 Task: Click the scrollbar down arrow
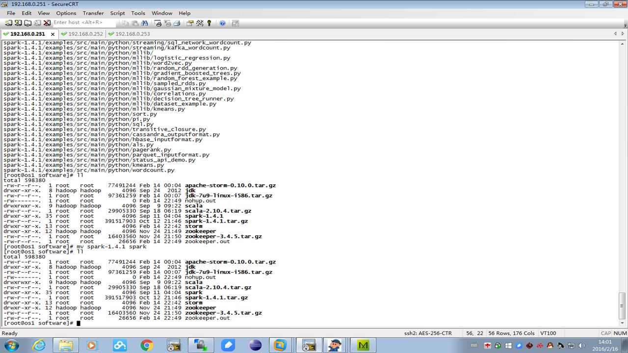[623, 323]
